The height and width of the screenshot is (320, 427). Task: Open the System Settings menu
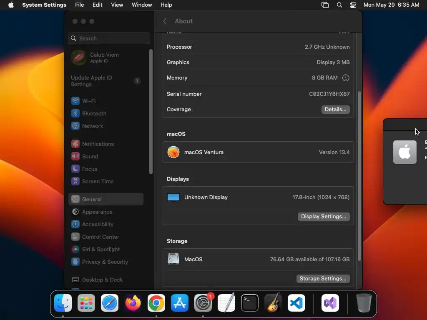[44, 5]
